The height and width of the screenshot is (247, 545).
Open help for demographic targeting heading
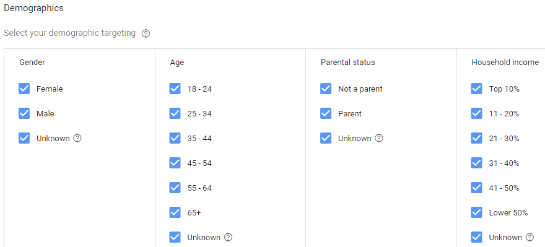[146, 33]
